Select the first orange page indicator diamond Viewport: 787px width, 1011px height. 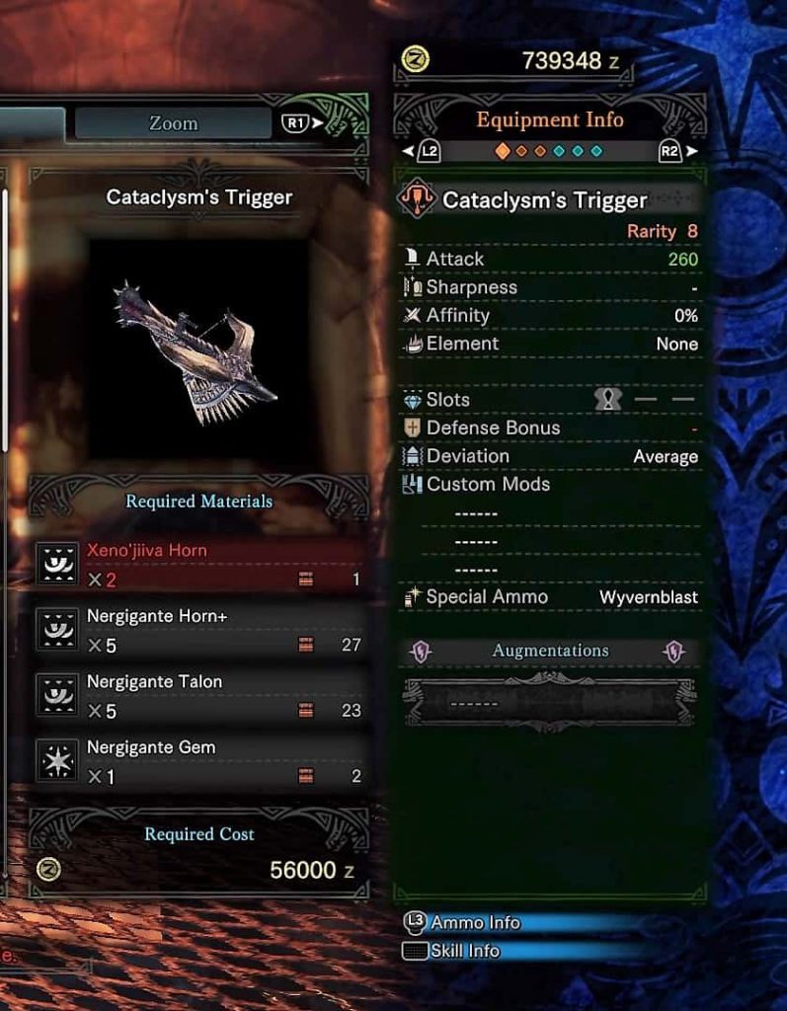(503, 151)
